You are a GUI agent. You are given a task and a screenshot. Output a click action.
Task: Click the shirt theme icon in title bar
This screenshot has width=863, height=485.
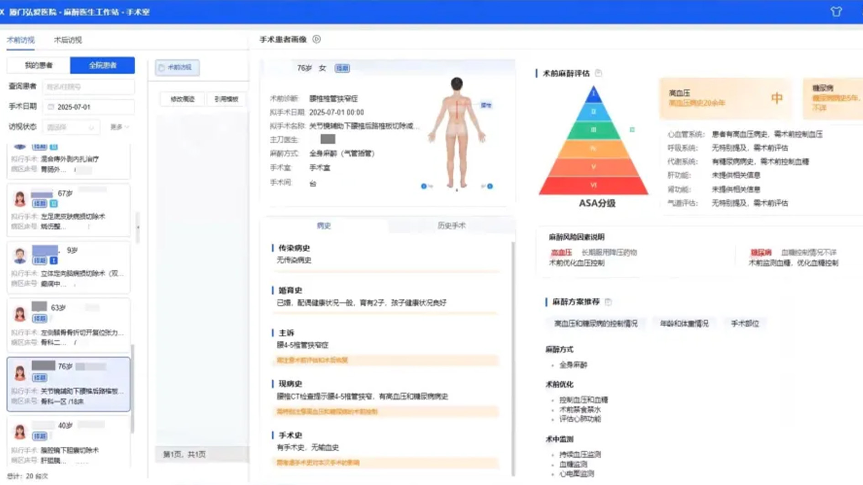836,12
